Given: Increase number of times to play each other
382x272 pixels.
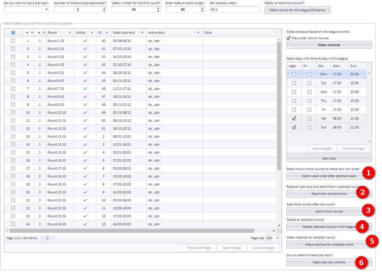Looking at the screenshot, I should click(104, 8).
